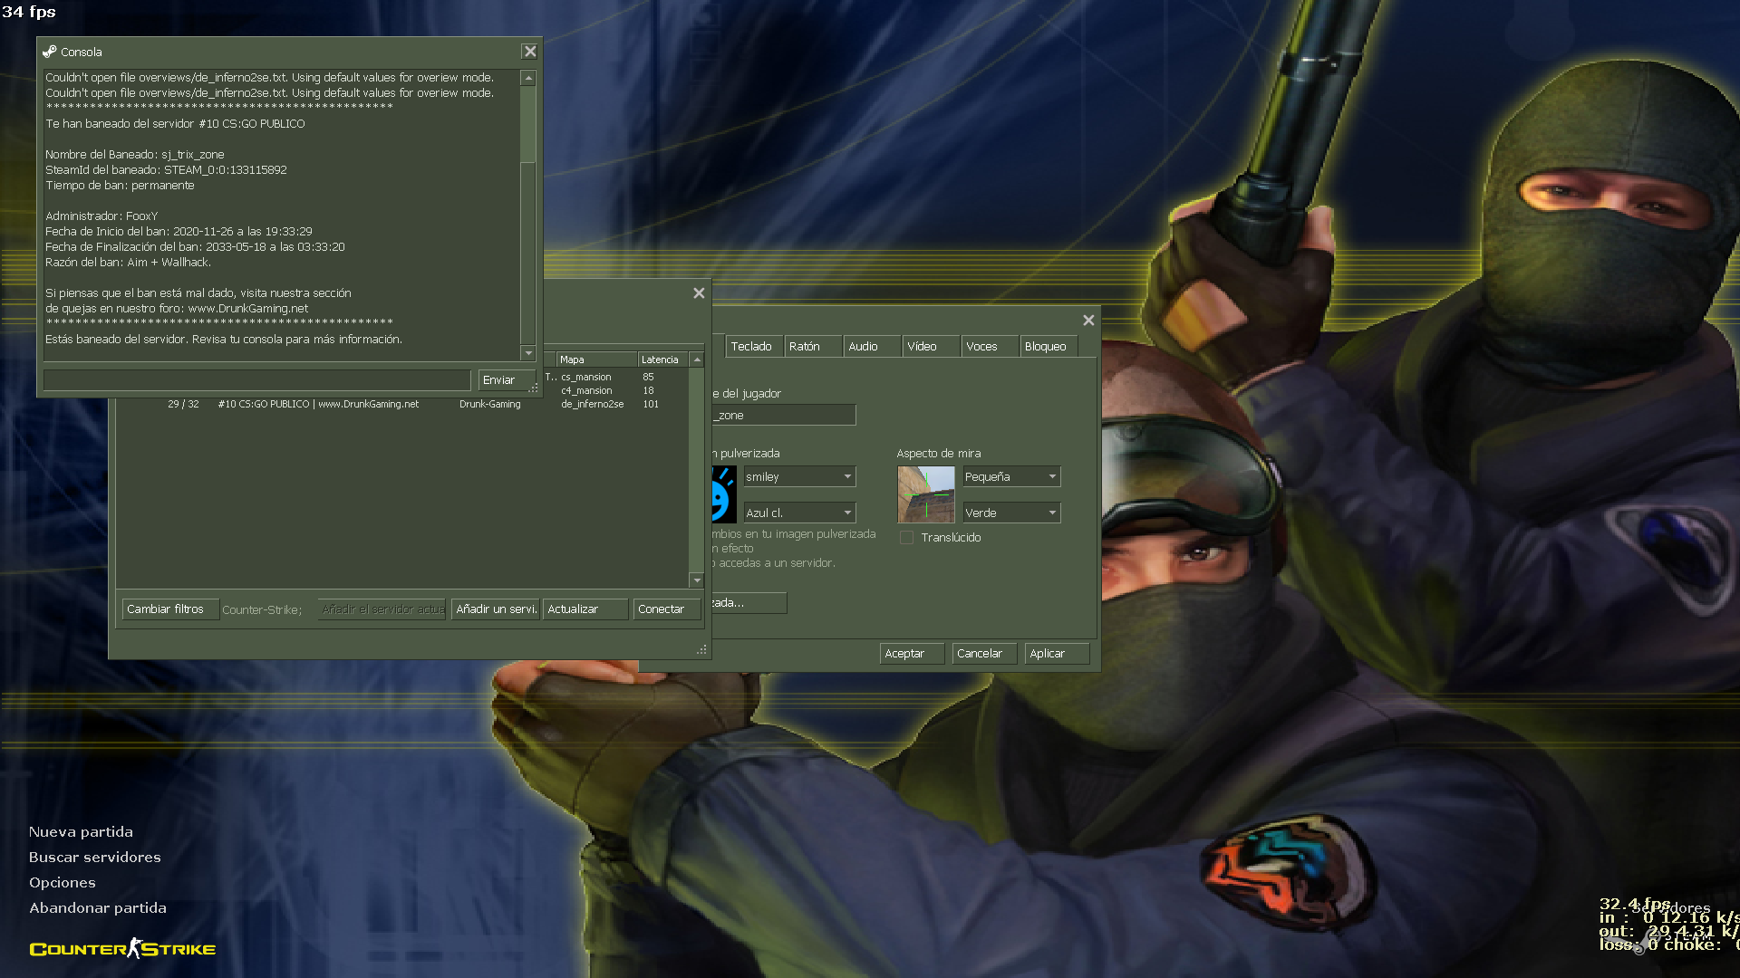Open Nueva partida from main menu

pos(81,832)
